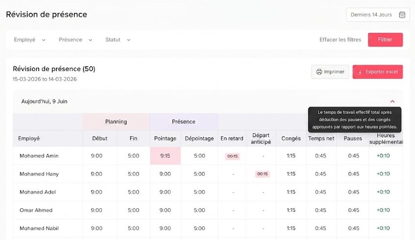Screen dimensions: 415x240
Task: Click the Pauses 0:45 value for Omar Ahmed
Action: (354, 210)
